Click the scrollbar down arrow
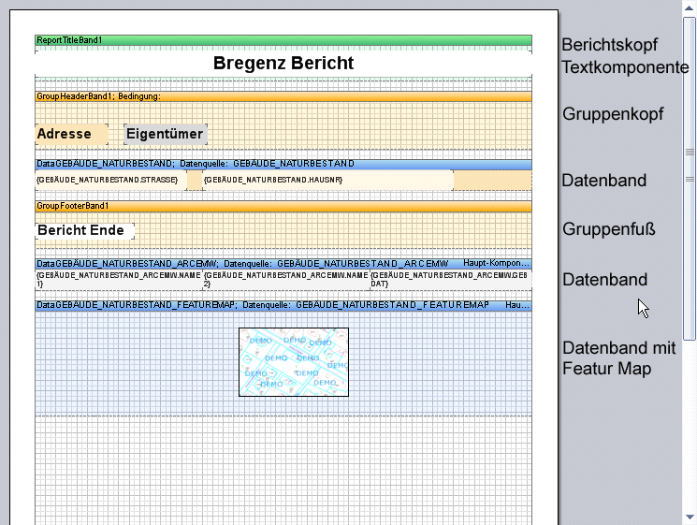Image resolution: width=697 pixels, height=525 pixels. [690, 517]
